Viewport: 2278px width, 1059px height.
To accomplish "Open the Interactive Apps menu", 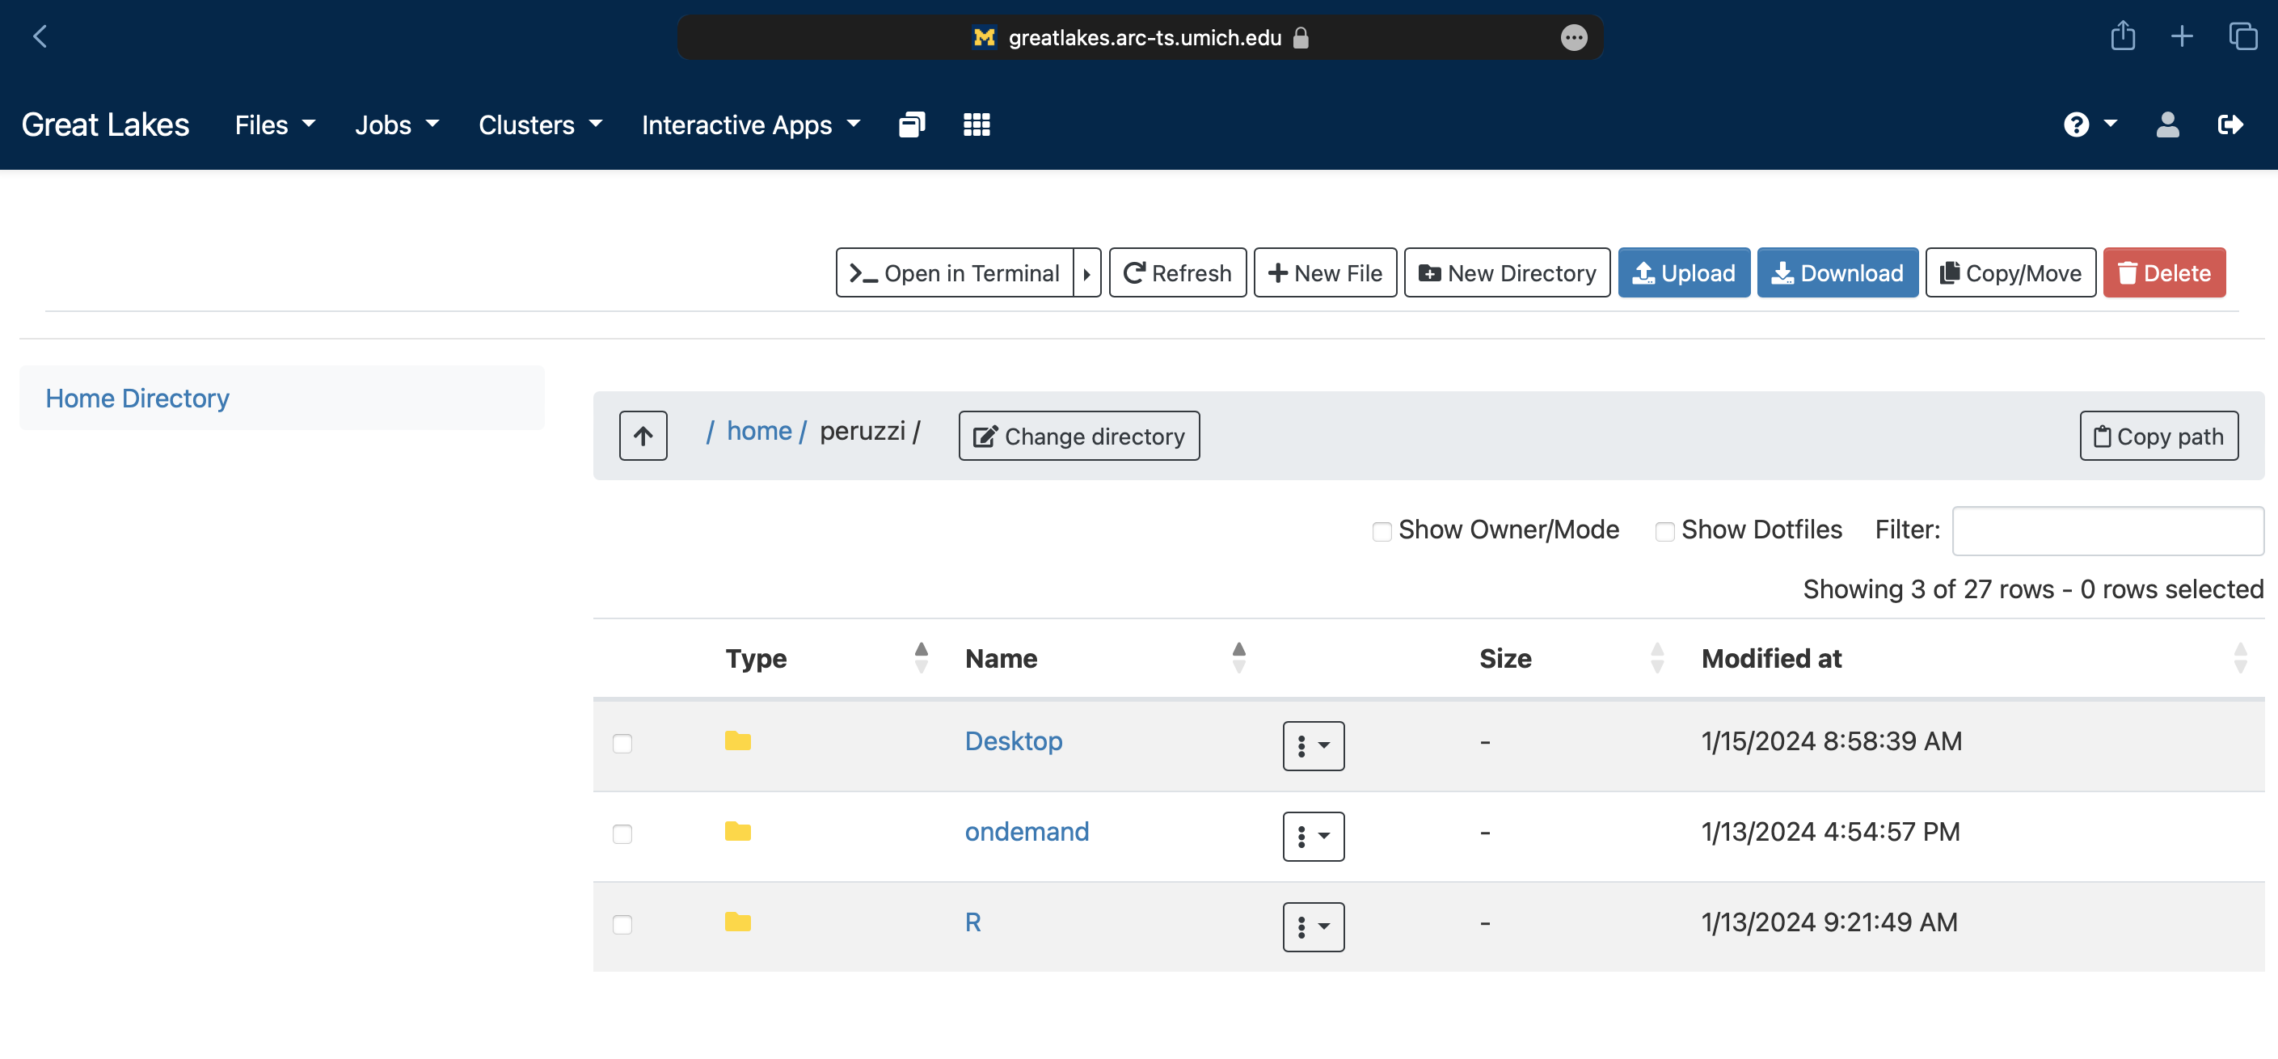I will coord(750,124).
